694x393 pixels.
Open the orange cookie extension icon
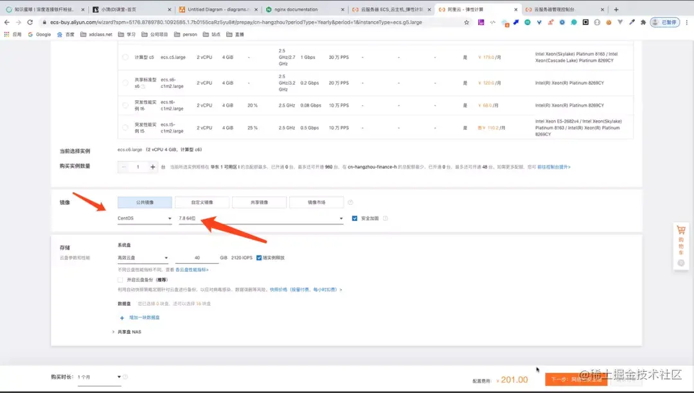point(609,22)
